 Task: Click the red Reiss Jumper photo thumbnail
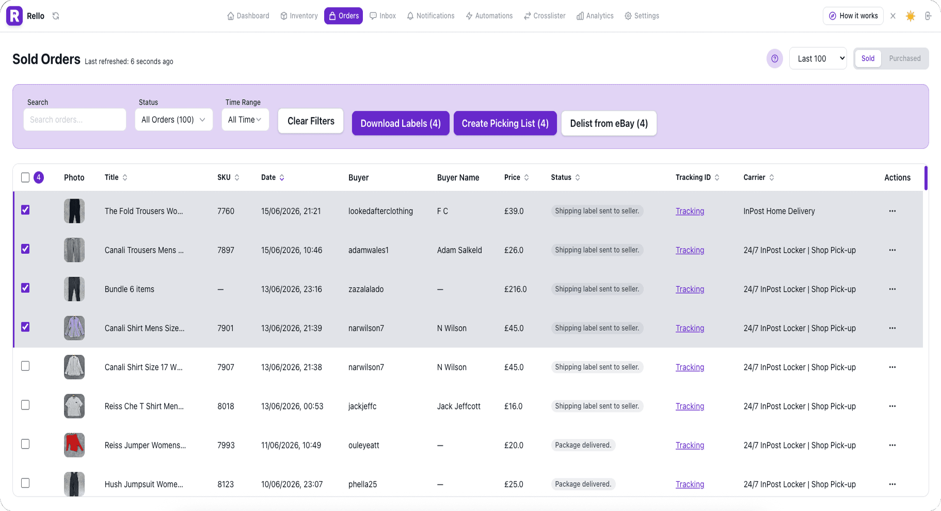pyautogui.click(x=74, y=445)
